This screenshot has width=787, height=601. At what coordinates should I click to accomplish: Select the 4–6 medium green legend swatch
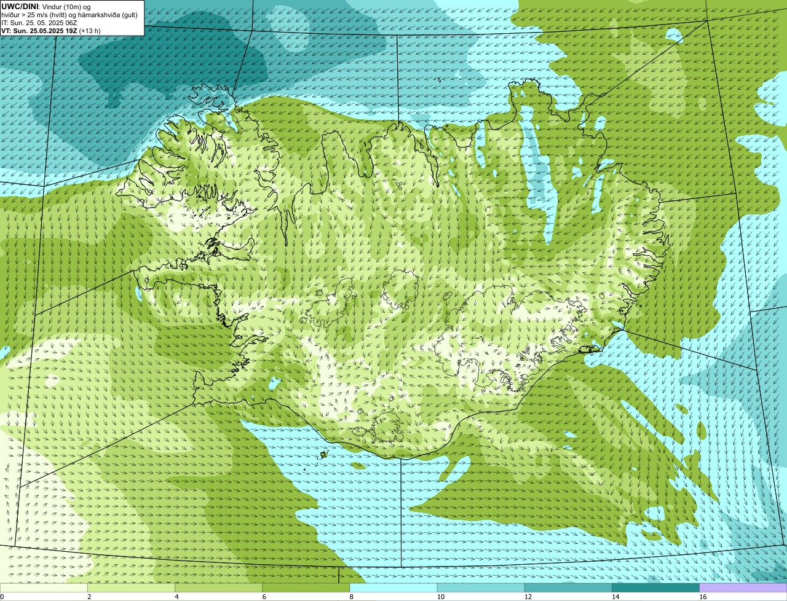tap(218, 588)
